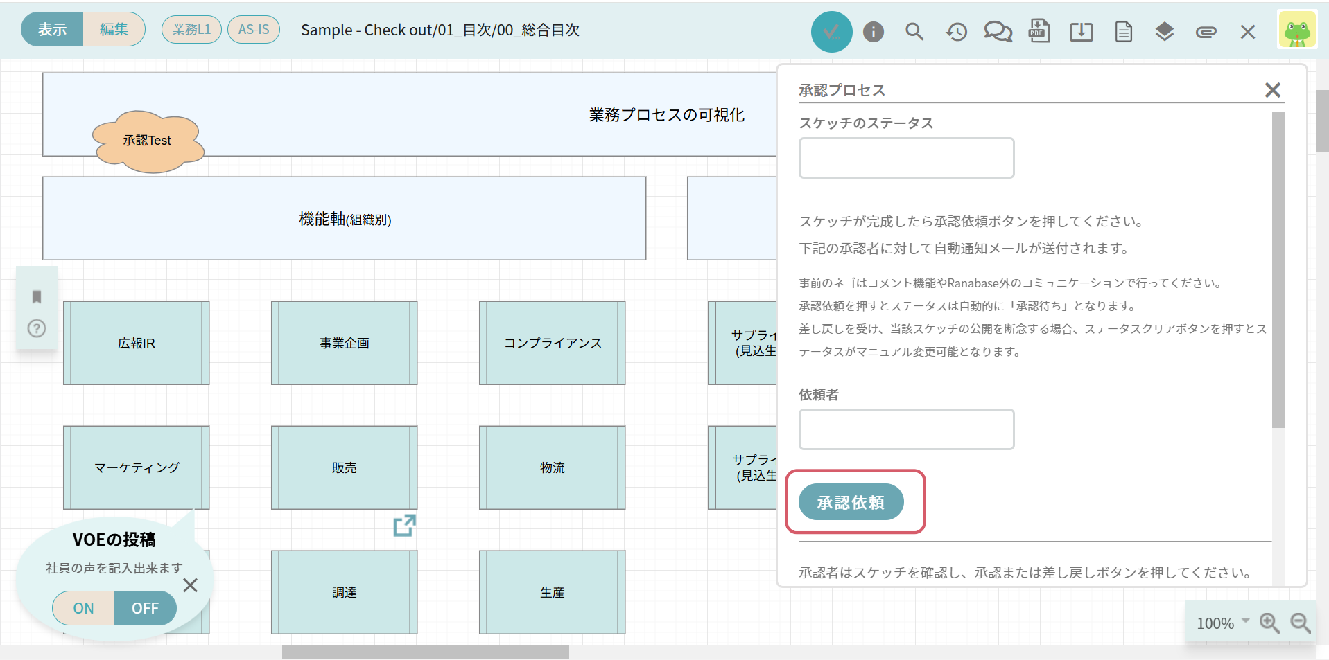Export sketch using the PDF icon
1329x660 pixels.
tap(1039, 32)
